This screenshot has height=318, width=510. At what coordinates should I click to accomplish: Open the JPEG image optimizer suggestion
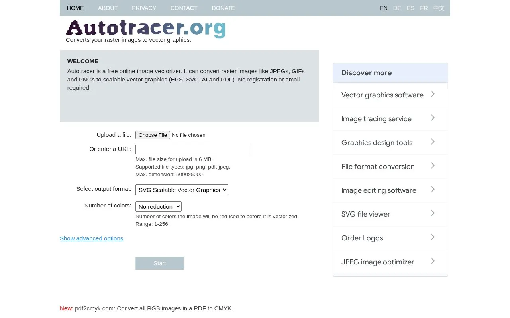tap(390, 262)
